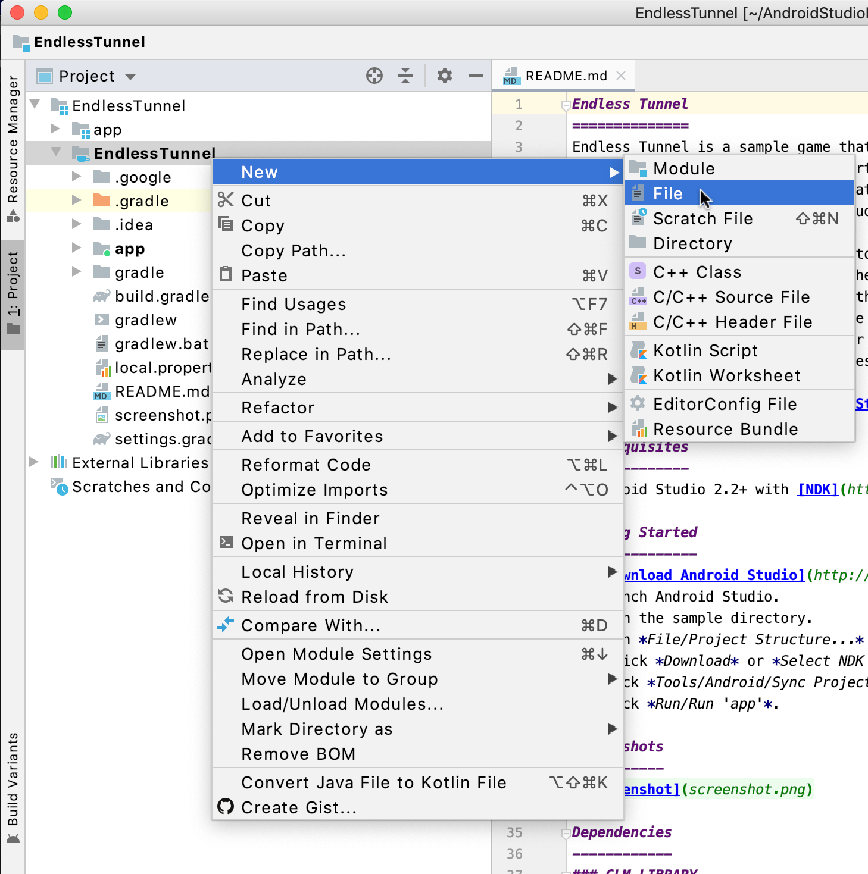This screenshot has height=874, width=868.
Task: Click the NDK hyperlink in the README
Action: 817,490
